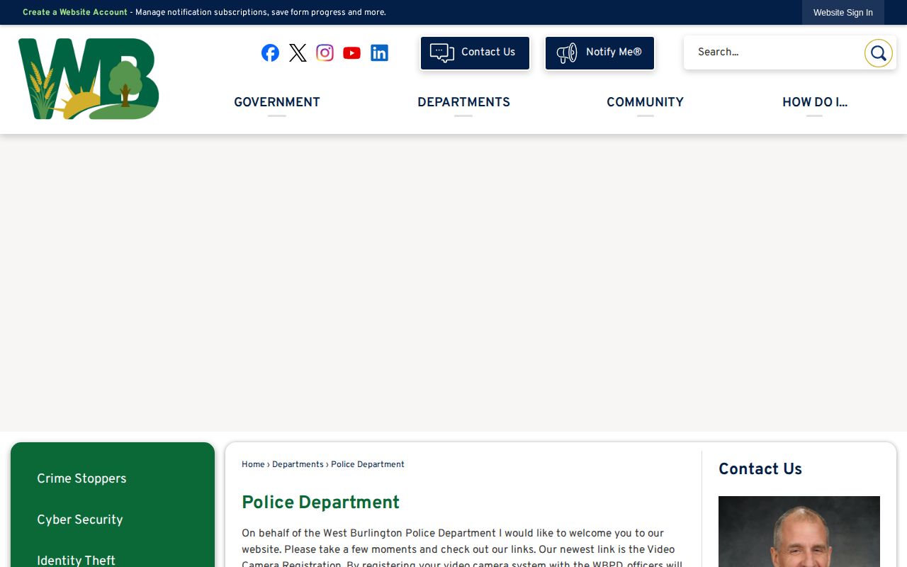Open the Instagram icon
The height and width of the screenshot is (567, 907).
tap(325, 52)
